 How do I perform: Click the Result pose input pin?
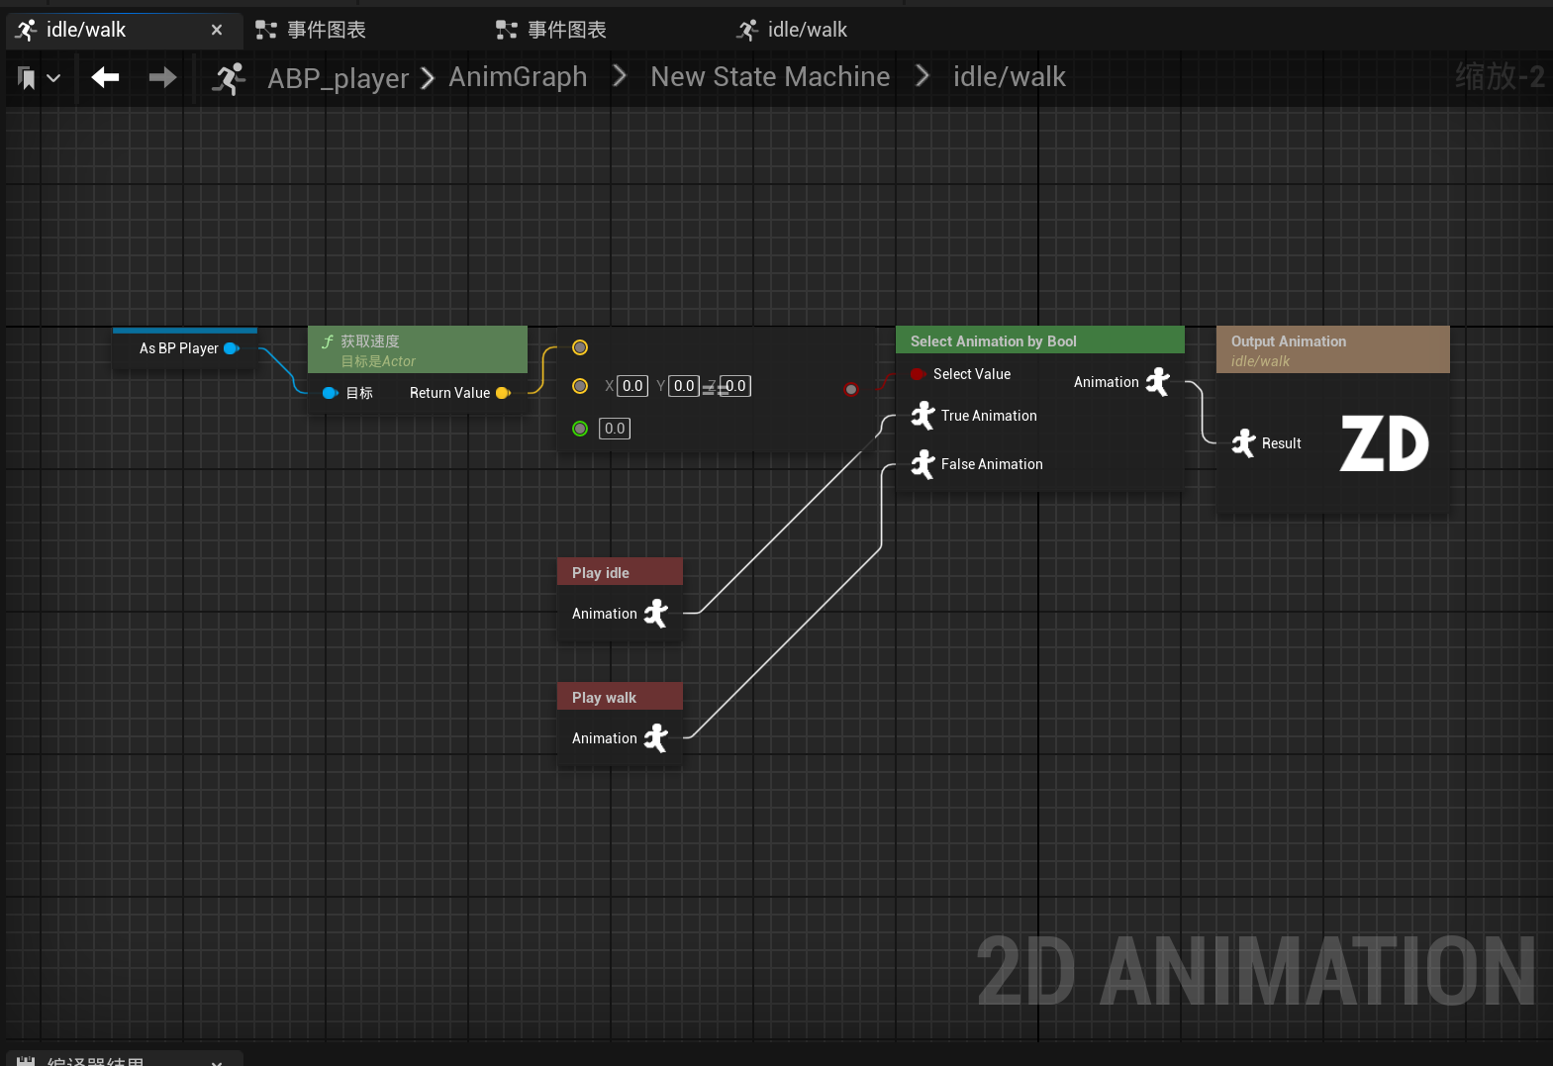(1243, 443)
